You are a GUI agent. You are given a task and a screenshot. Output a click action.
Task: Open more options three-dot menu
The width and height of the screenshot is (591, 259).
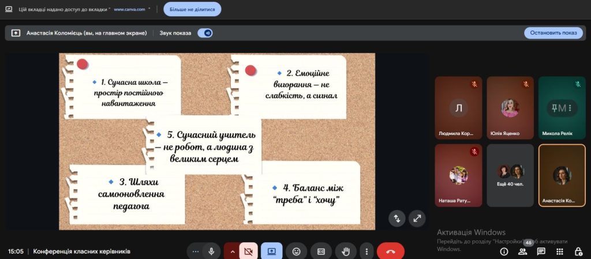pos(366,252)
